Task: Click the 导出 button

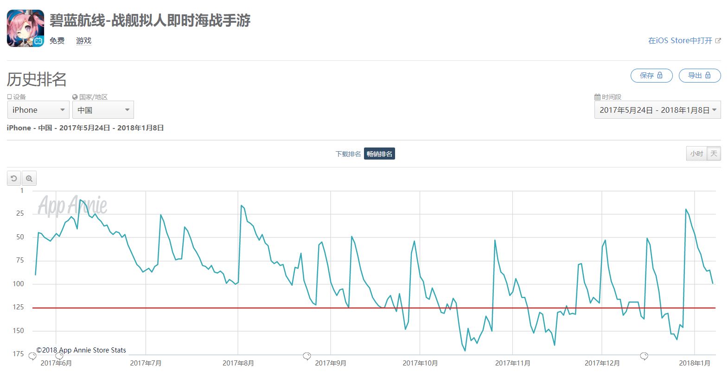Action: [x=700, y=76]
